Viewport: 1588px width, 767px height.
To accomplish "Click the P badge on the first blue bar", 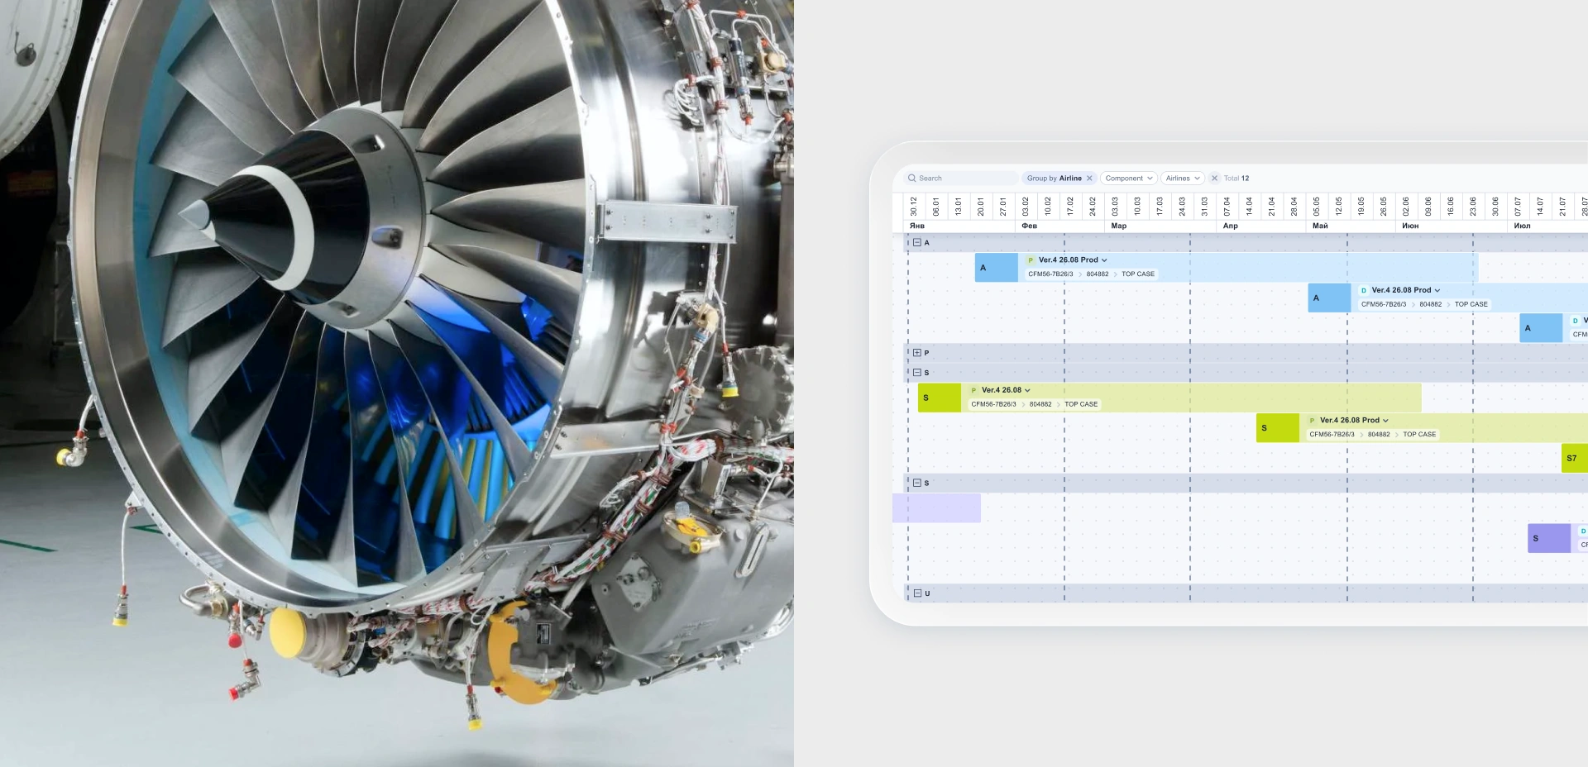I will tap(1031, 260).
